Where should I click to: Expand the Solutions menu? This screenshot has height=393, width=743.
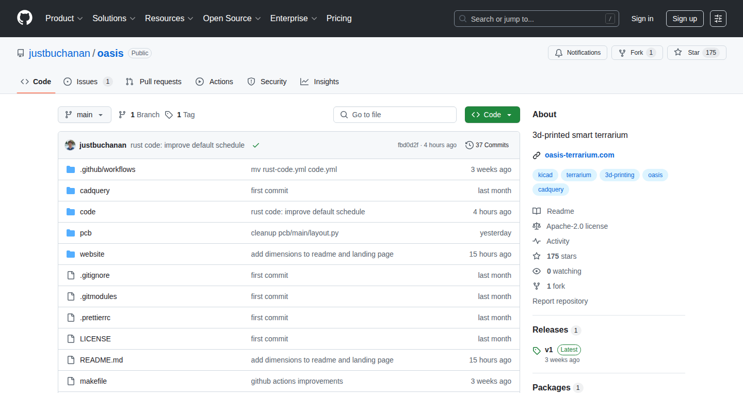[x=114, y=18]
